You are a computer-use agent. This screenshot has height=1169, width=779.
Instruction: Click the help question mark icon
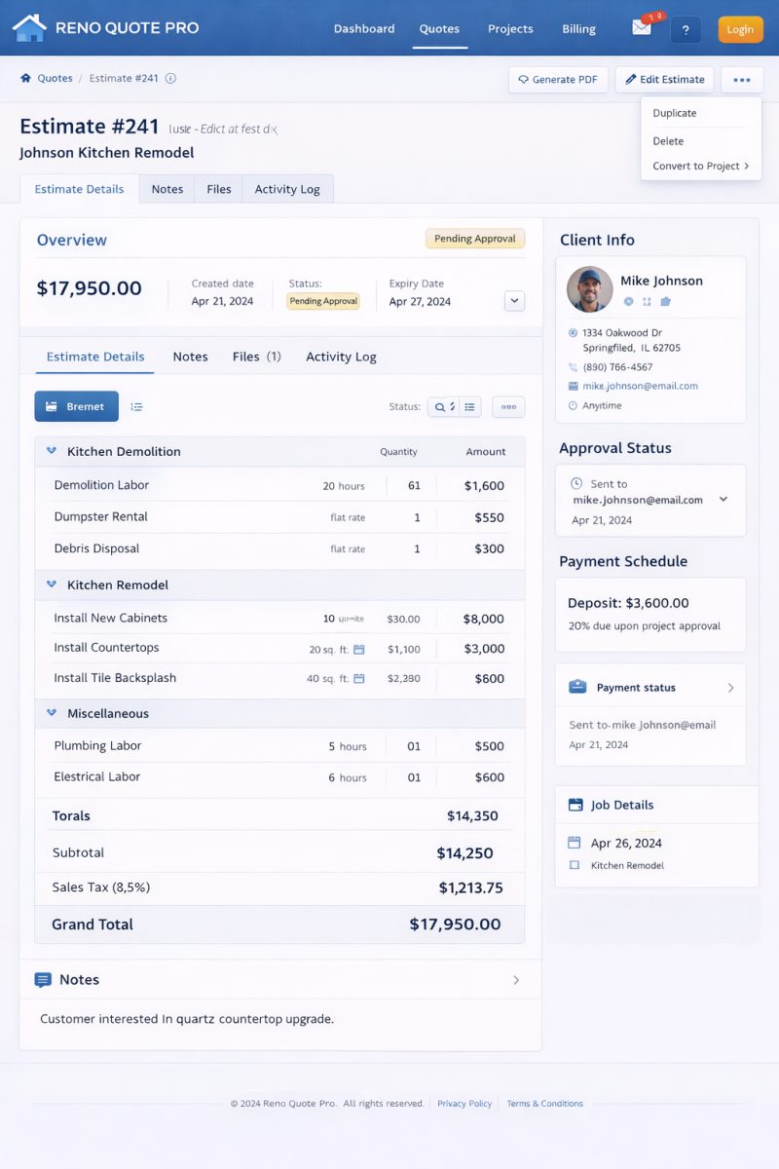(x=686, y=29)
